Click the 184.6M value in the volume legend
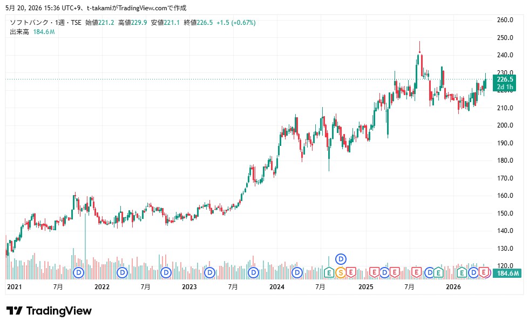 (44, 32)
